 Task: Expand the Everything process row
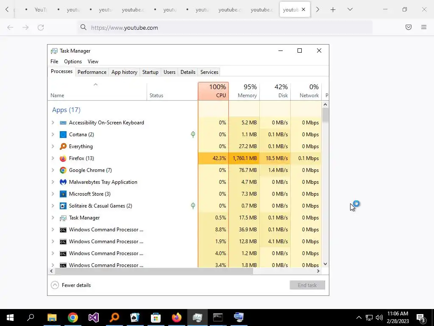53,146
